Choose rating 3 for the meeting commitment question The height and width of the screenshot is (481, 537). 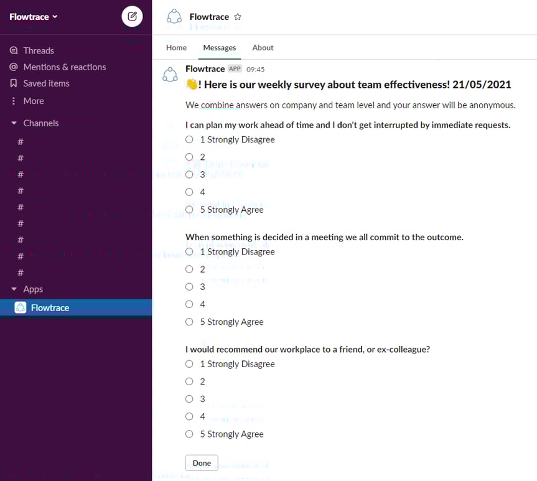point(189,287)
